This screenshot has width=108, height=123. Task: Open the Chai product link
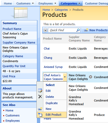pyautogui.click(x=47, y=49)
